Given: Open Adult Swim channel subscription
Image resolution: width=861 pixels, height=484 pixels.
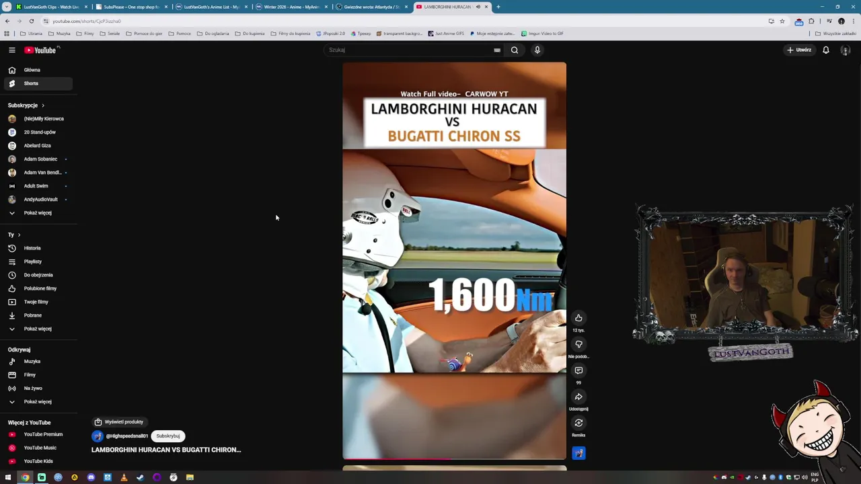Looking at the screenshot, I should pyautogui.click(x=37, y=186).
